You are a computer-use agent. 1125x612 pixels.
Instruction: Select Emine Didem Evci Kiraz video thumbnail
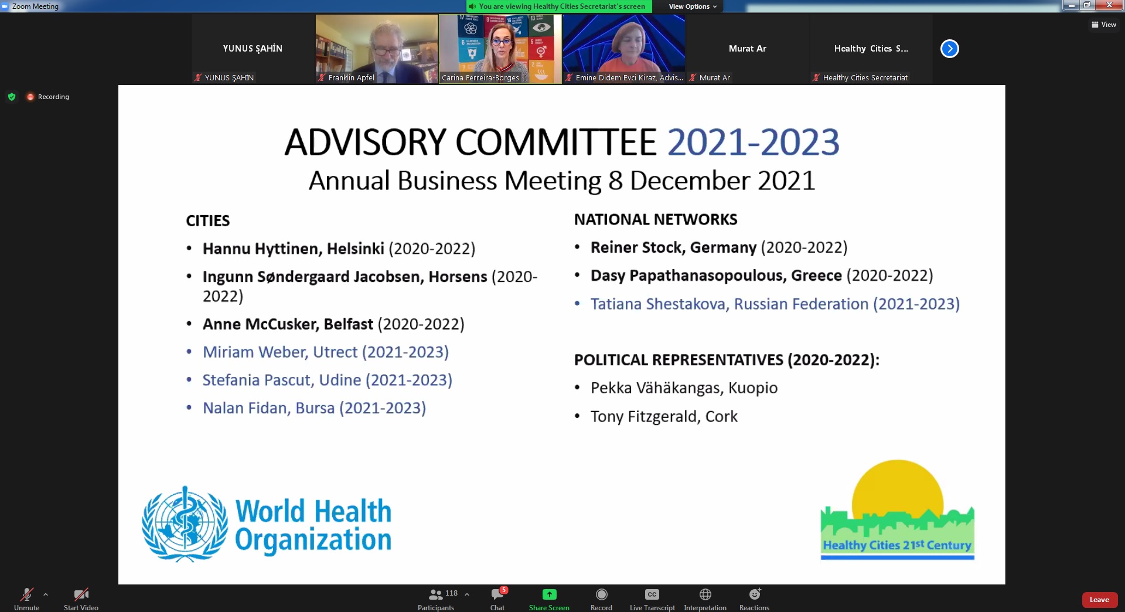624,49
